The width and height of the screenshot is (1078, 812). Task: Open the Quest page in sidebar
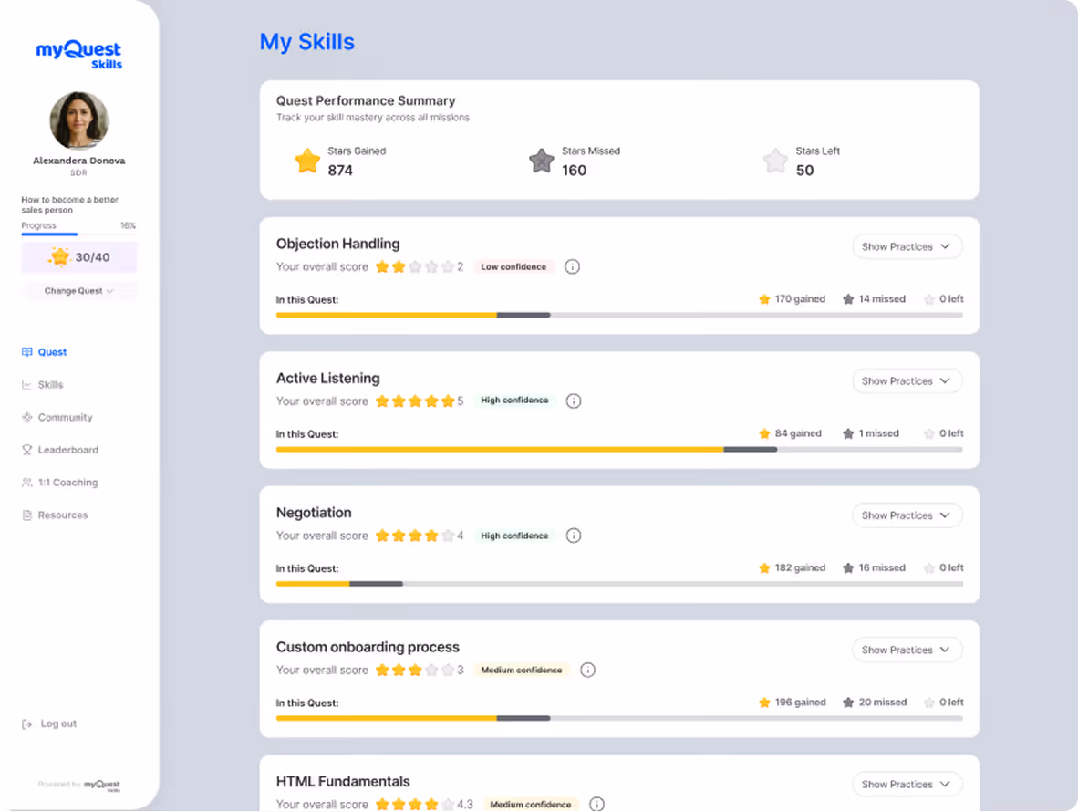coord(52,352)
